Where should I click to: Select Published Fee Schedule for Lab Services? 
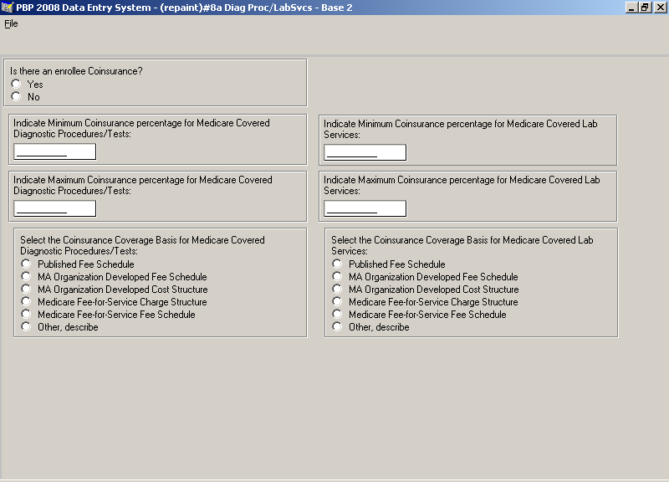pos(337,264)
